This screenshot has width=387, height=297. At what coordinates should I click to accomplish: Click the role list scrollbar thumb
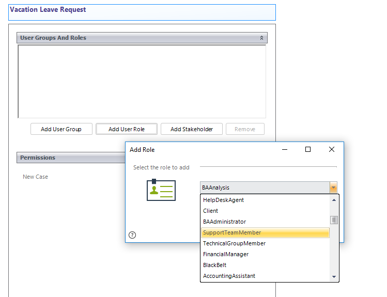[334, 220]
